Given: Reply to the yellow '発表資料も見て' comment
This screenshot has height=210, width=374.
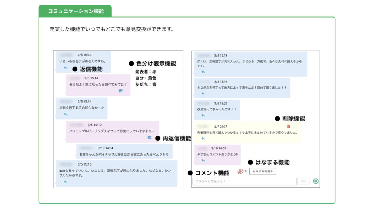Looking at the screenshot, I should tap(203, 139).
